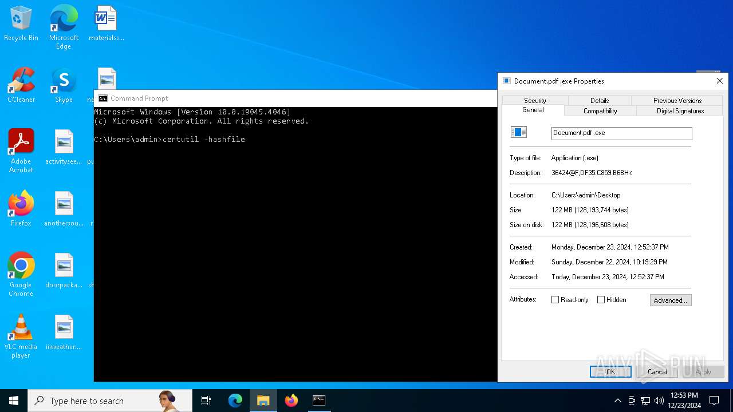Open VLC media player shortcut
The height and width of the screenshot is (412, 733).
coord(21,336)
